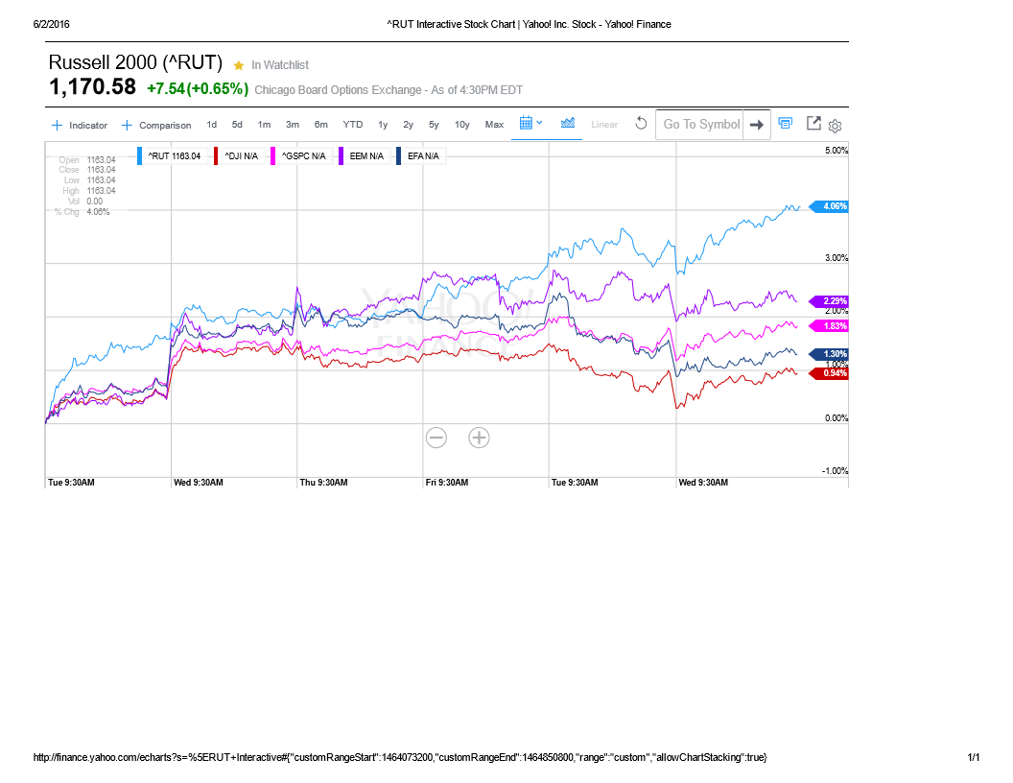
Task: Focus the Go To Symbol field
Action: click(x=699, y=124)
